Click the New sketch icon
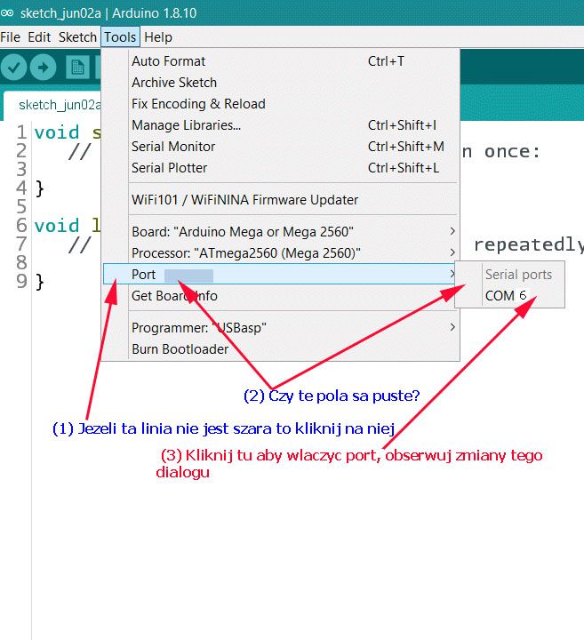584x640 pixels. [77, 68]
